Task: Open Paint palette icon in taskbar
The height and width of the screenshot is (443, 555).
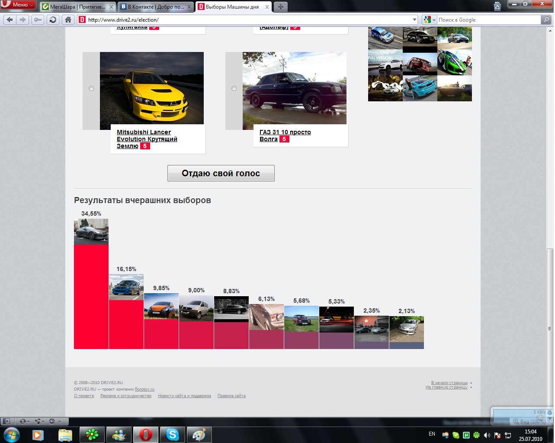Action: click(199, 434)
